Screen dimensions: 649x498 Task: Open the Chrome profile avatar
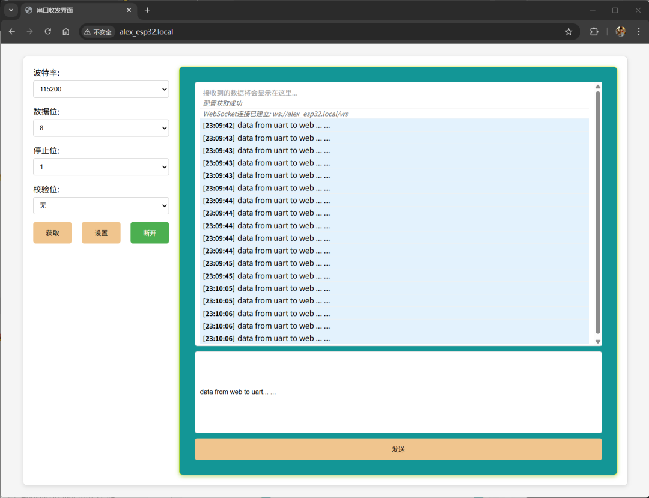click(x=620, y=32)
